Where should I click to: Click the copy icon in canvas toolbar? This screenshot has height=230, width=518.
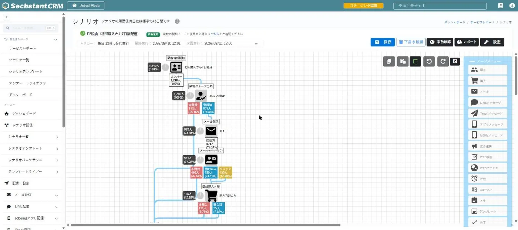(389, 61)
